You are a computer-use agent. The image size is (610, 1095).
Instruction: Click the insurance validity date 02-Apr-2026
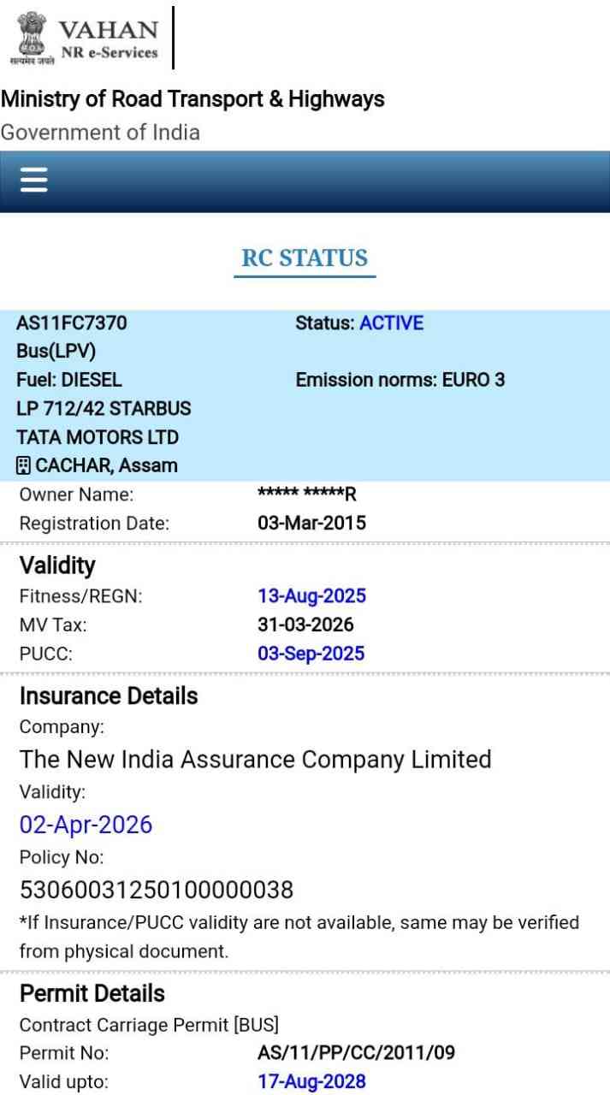click(86, 825)
